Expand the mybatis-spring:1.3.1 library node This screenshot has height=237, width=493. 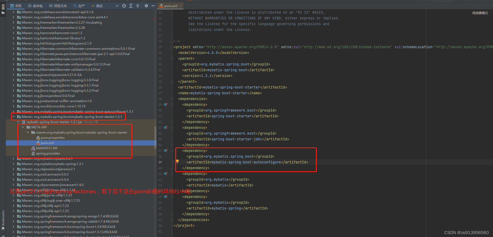tap(13, 164)
